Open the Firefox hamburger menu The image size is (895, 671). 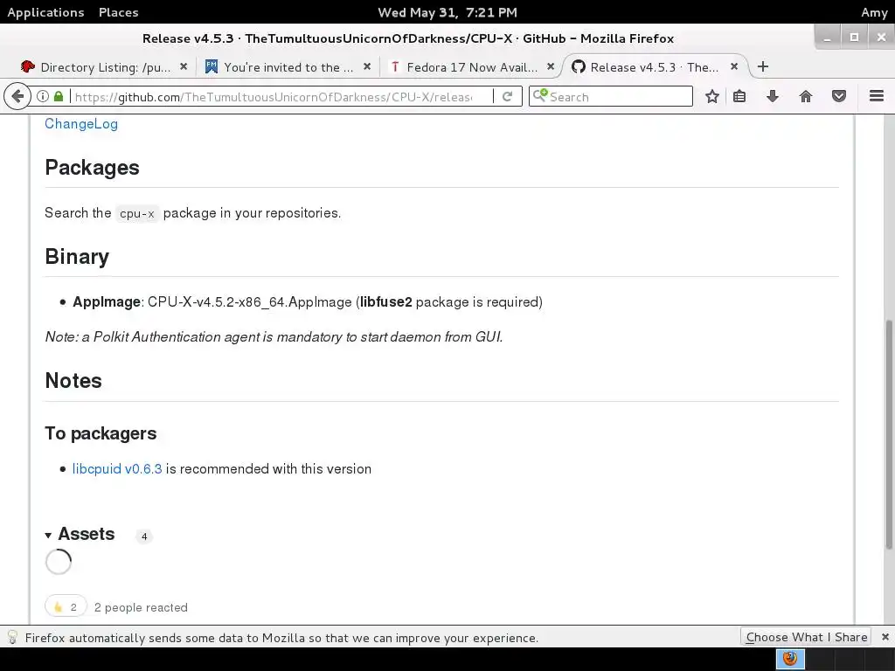pyautogui.click(x=876, y=96)
